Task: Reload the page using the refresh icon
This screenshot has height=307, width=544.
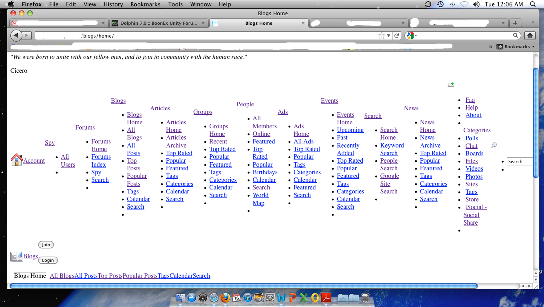Action: [x=396, y=36]
